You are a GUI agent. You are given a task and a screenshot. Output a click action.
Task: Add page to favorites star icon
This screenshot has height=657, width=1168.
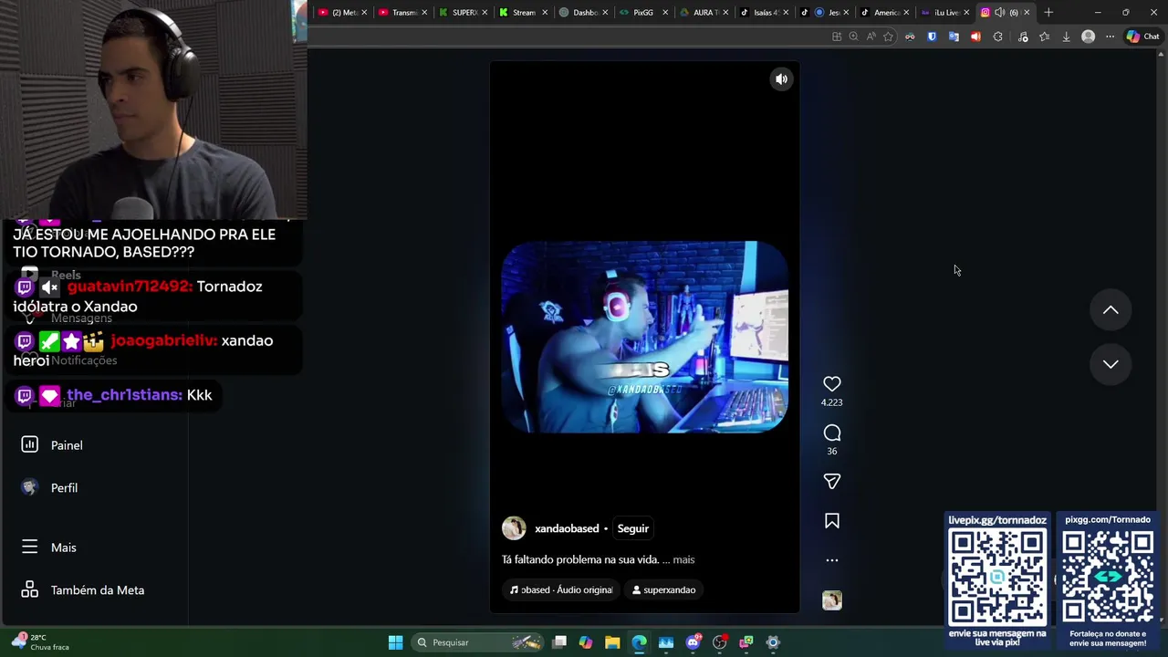pyautogui.click(x=888, y=36)
